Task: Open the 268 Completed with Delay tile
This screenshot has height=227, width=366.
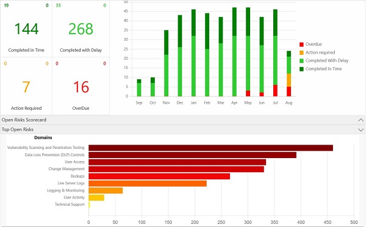Action: pyautogui.click(x=81, y=29)
